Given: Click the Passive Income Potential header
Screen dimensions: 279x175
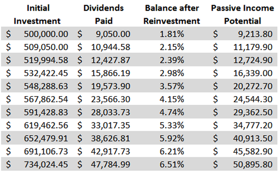Looking at the screenshot, I should coord(243,14).
